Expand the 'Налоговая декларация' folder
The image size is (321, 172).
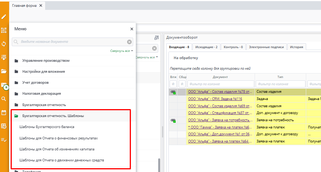pyautogui.click(x=41, y=94)
